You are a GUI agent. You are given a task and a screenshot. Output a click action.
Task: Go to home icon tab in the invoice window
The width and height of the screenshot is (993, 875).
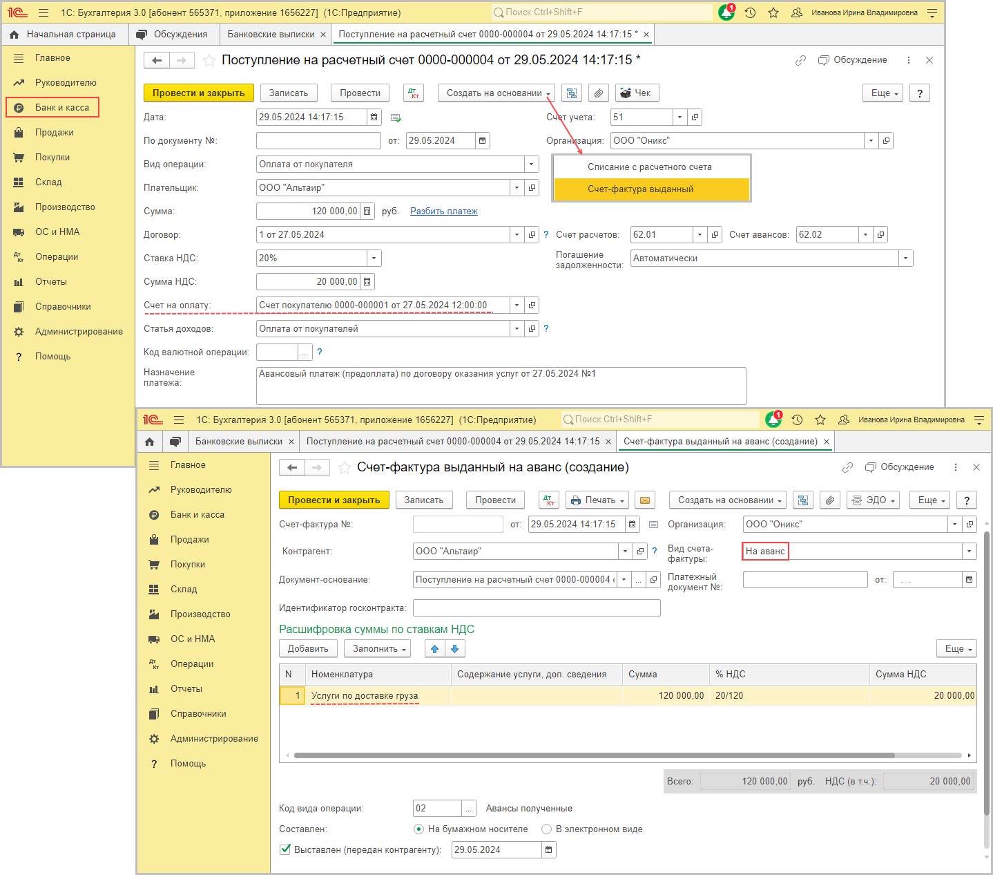150,442
